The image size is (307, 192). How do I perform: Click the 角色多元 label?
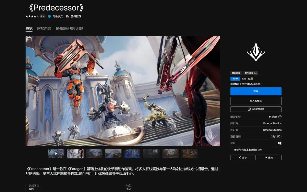coord(58,16)
